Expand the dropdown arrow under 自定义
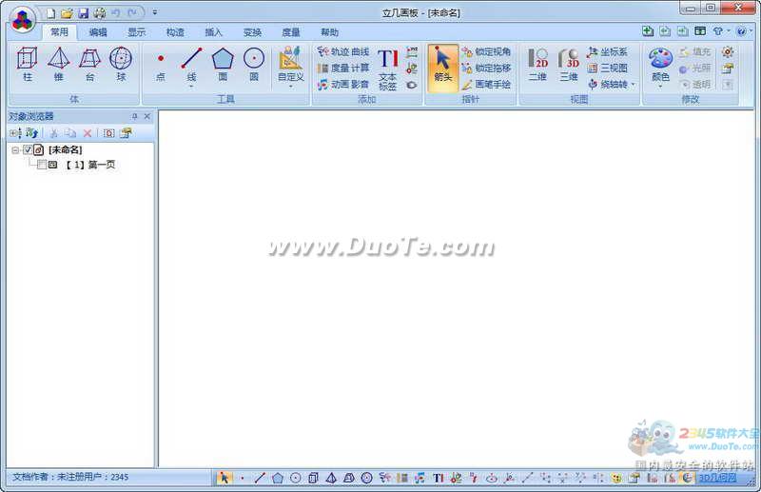 click(291, 87)
